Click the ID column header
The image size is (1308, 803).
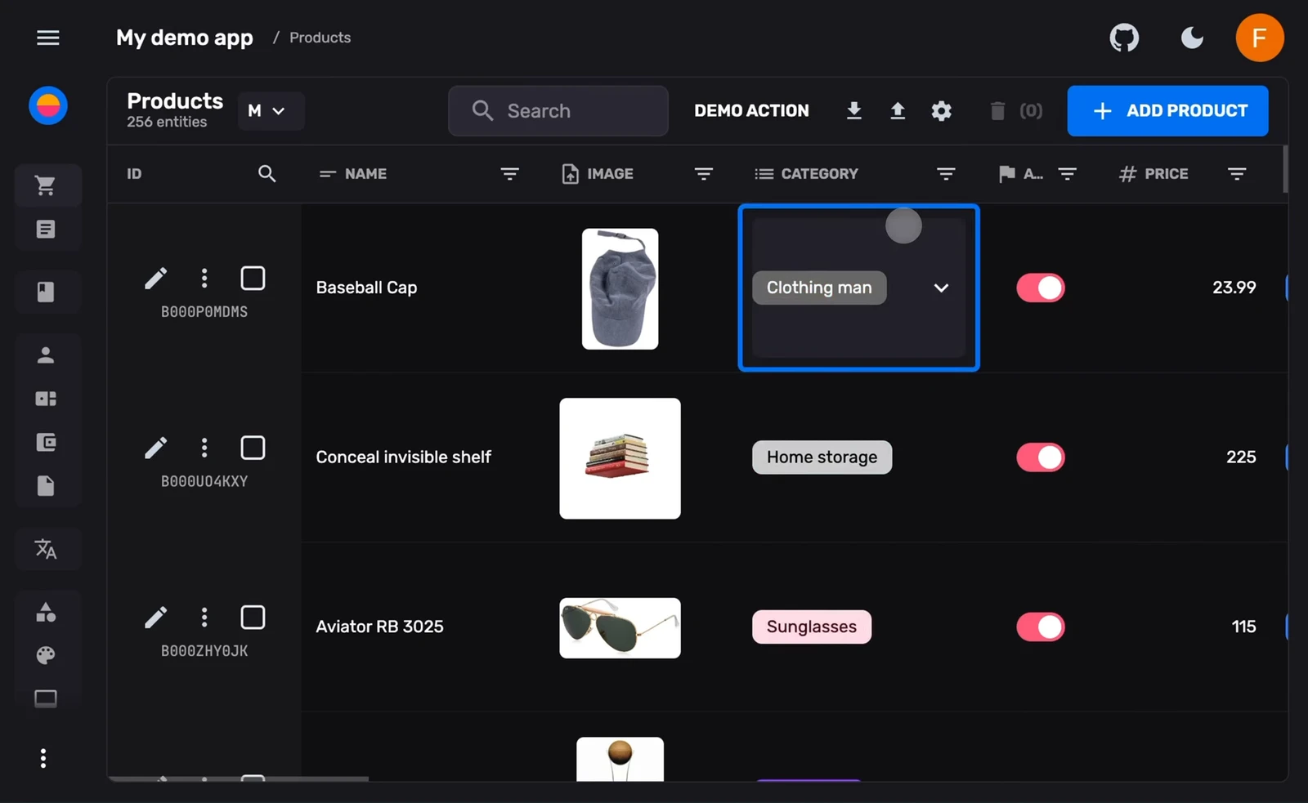(134, 173)
